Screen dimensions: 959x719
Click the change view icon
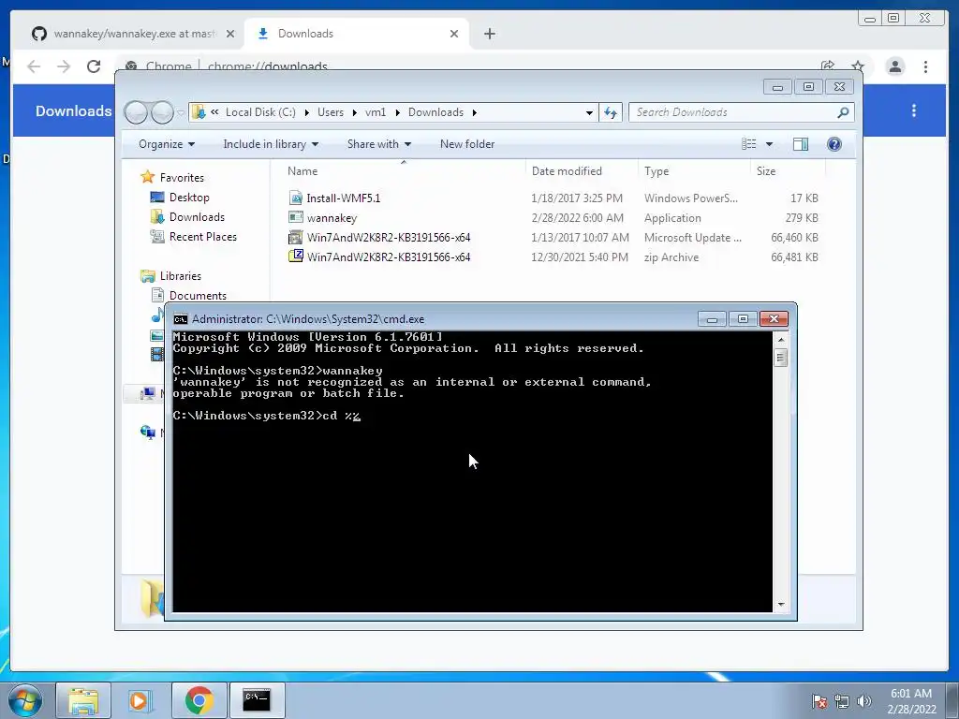(x=748, y=143)
